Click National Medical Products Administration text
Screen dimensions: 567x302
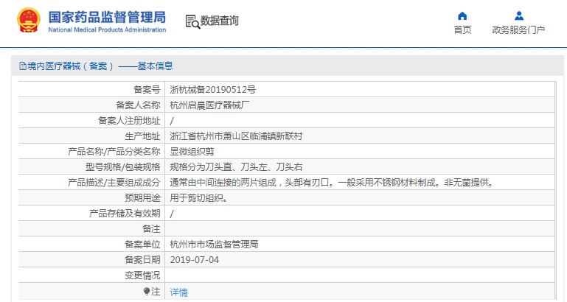coord(107,30)
